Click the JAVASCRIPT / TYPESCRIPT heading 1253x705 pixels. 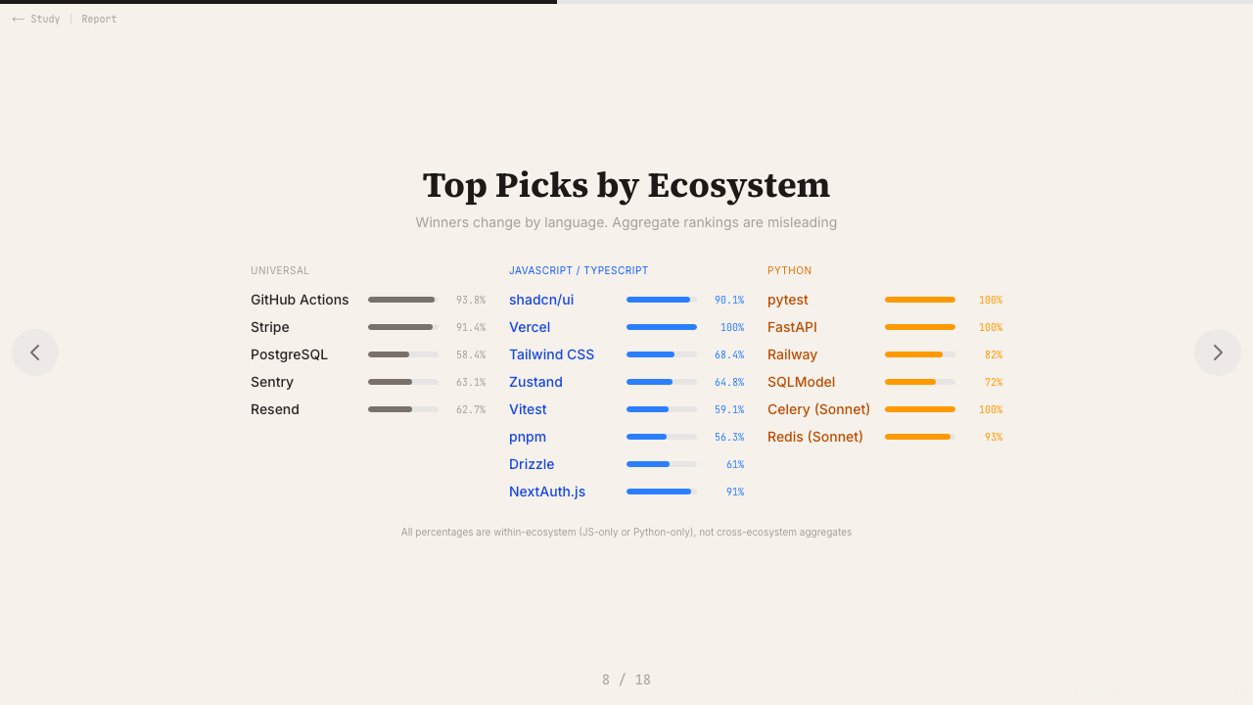[579, 270]
